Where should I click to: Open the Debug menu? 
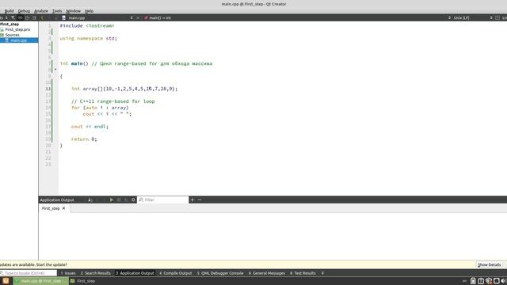(x=24, y=11)
